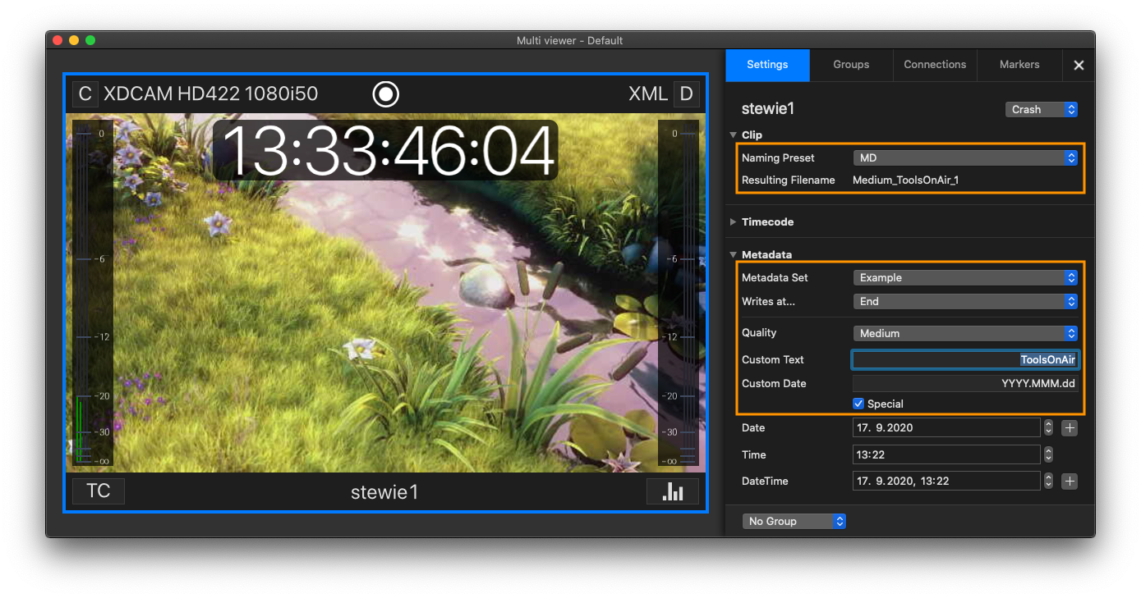Screen dimensions: 1141x598
Task: Open the No Group dropdown
Action: (x=794, y=521)
